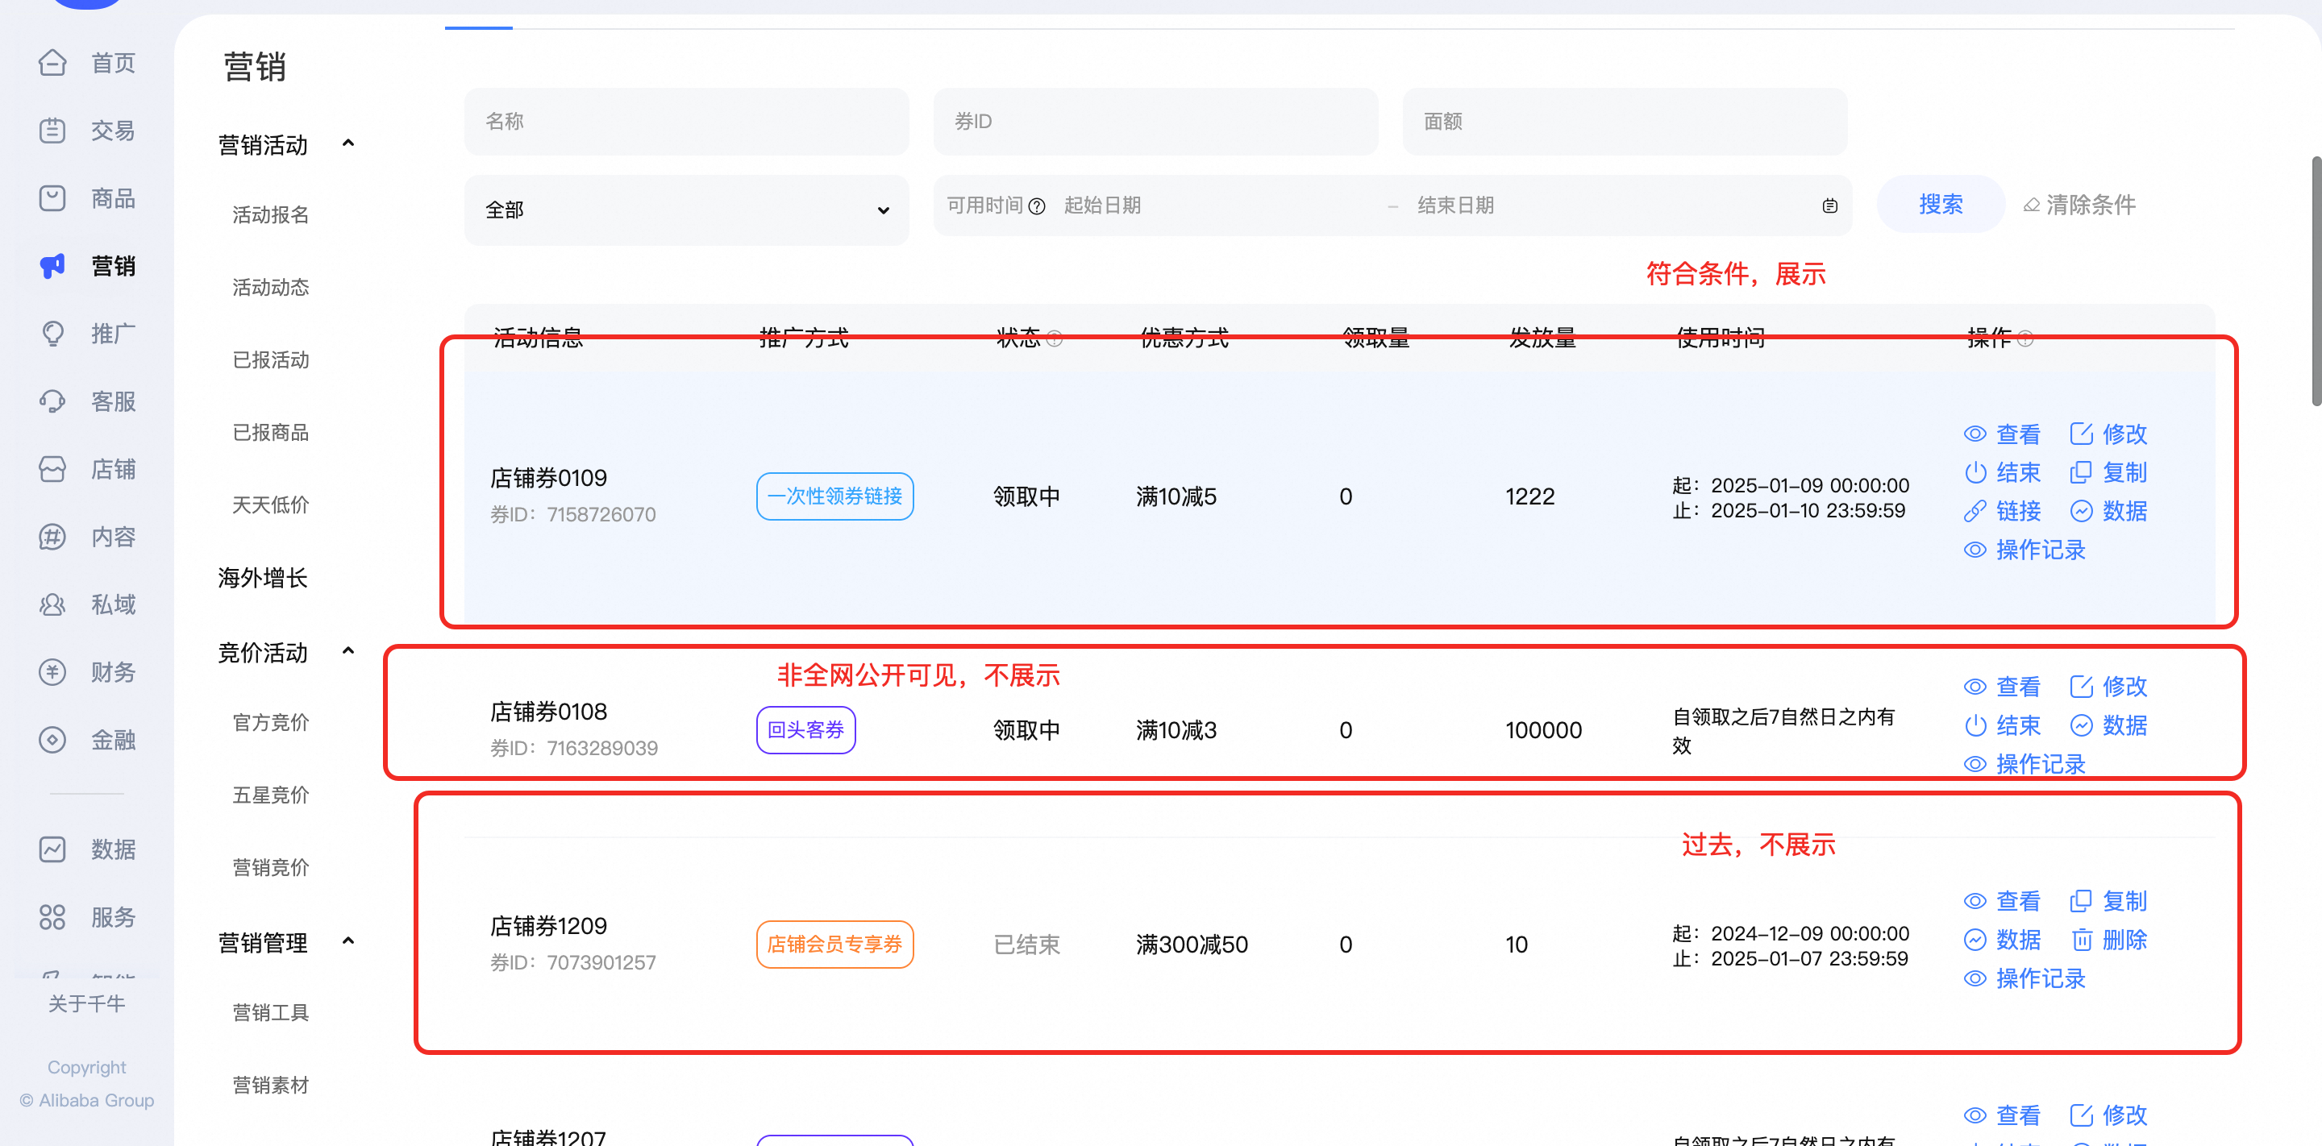Viewport: 2322px width, 1146px height.
Task: Open 已报活动 submenu item
Action: tap(270, 360)
